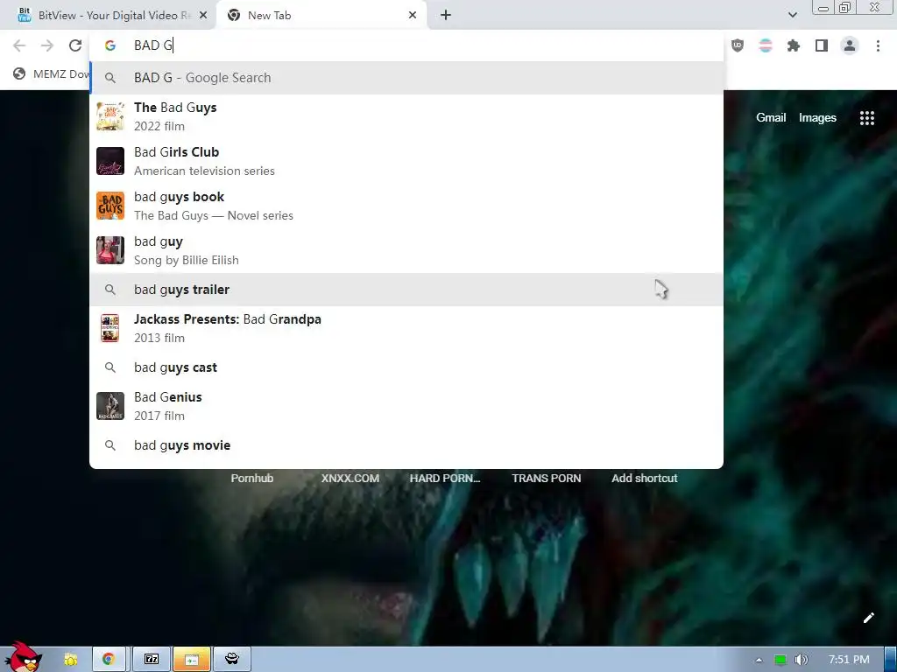Customize this page with pencil icon
Viewport: 897px width, 672px height.
pos(868,618)
